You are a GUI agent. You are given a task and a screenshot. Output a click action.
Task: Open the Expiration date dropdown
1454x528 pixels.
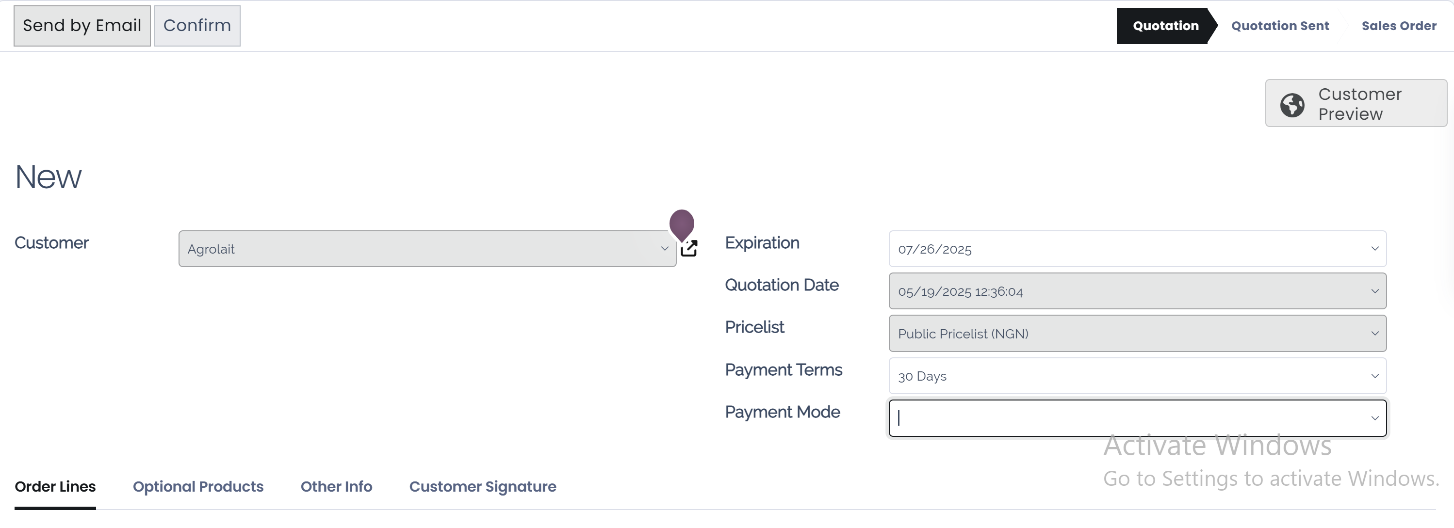[1374, 249]
